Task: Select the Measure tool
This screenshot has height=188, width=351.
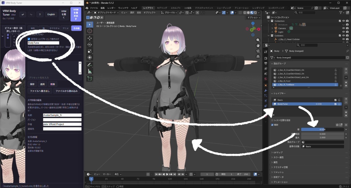Action: [89, 72]
